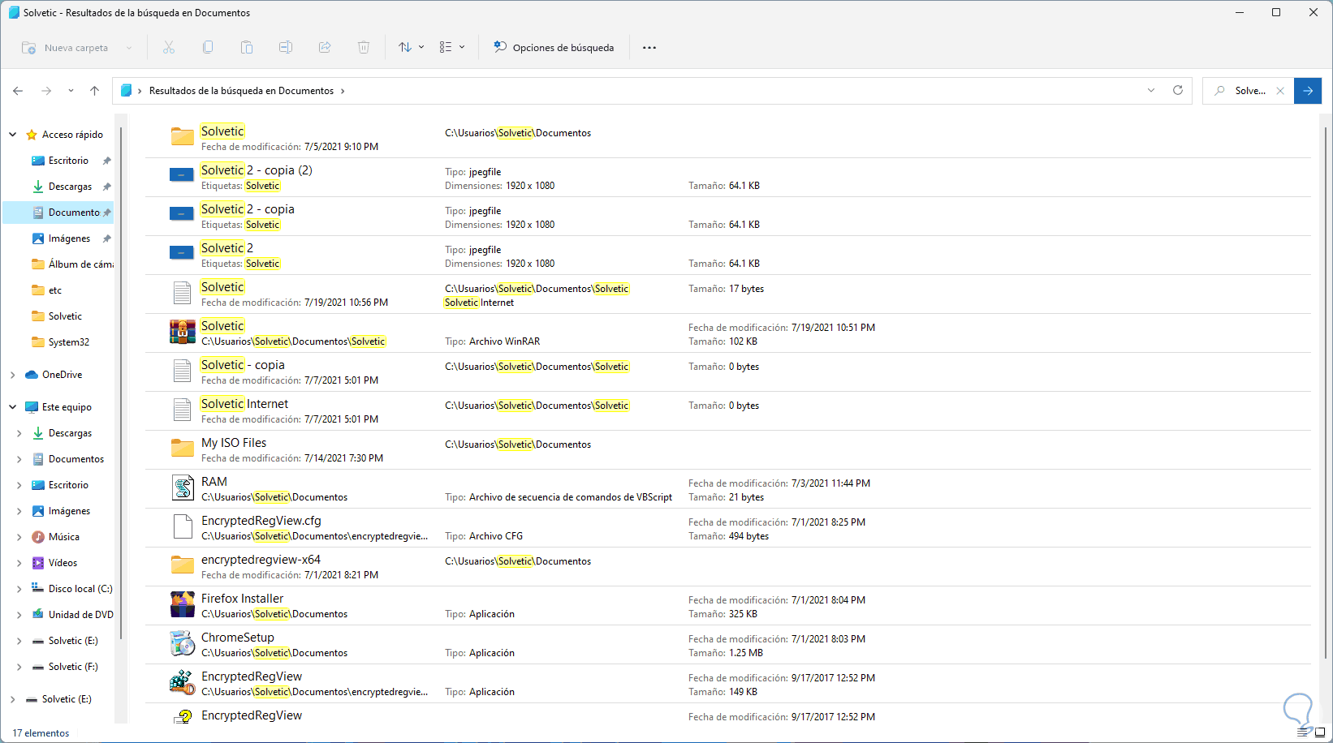This screenshot has width=1333, height=743.
Task: Select the Solvetic 2 - copia image thumbnail
Action: (182, 213)
